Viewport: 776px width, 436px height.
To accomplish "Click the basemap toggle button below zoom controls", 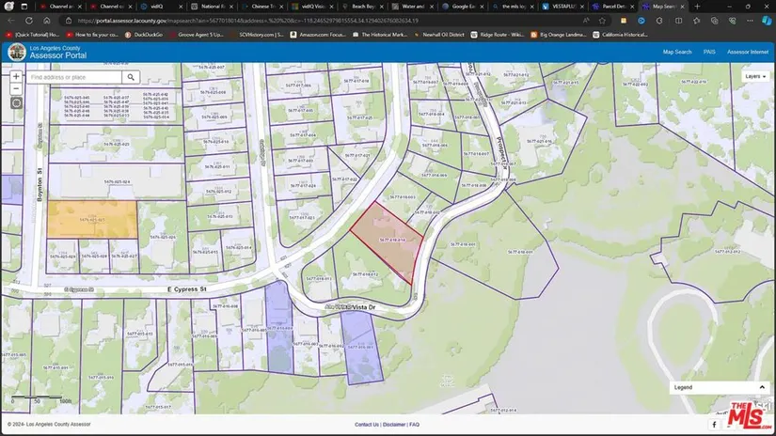I will point(16,103).
